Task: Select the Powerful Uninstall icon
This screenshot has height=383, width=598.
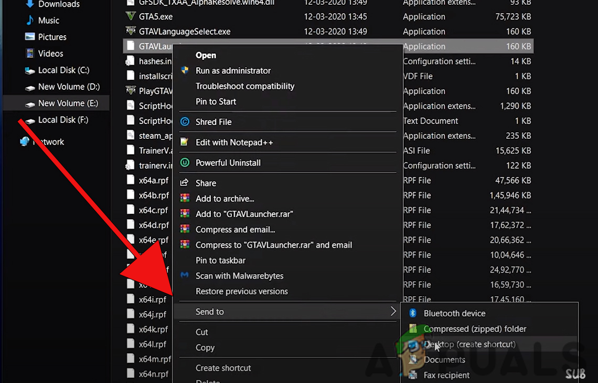Action: [185, 162]
